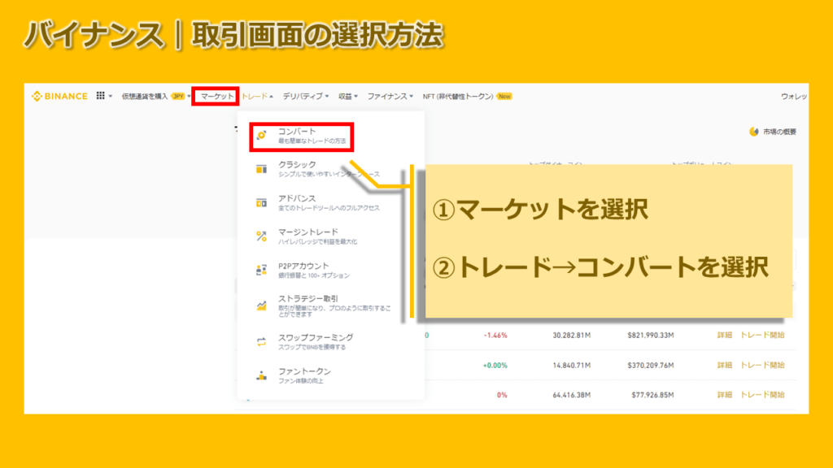Click the スワップファーミング swap arrows icon
The height and width of the screenshot is (468, 833).
pyautogui.click(x=261, y=342)
